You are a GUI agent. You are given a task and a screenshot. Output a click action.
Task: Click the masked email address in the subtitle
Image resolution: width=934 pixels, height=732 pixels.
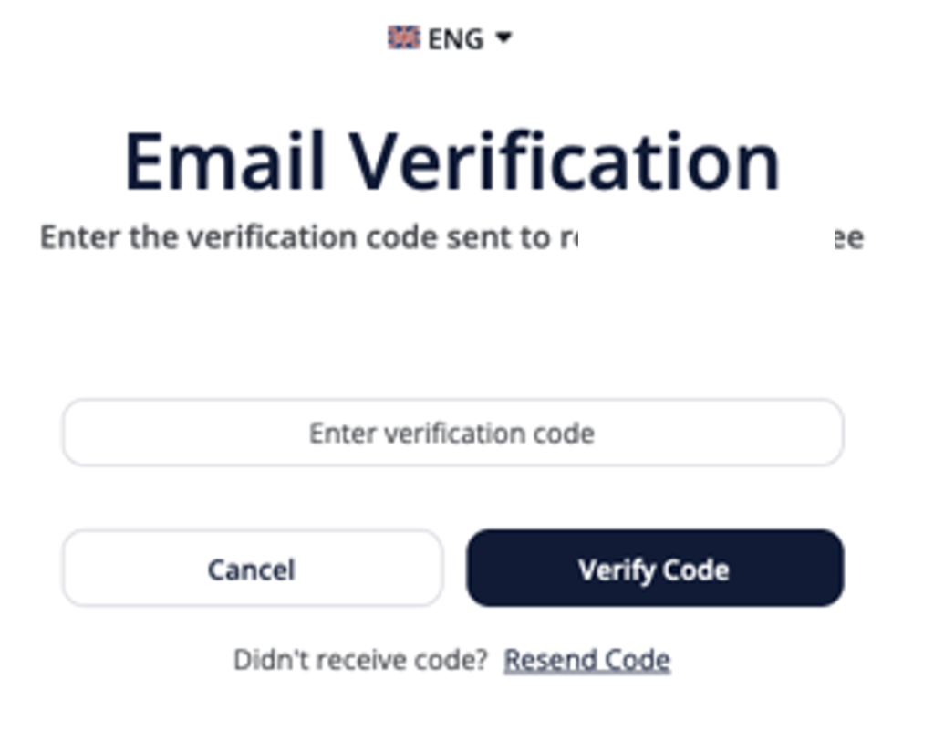click(707, 238)
